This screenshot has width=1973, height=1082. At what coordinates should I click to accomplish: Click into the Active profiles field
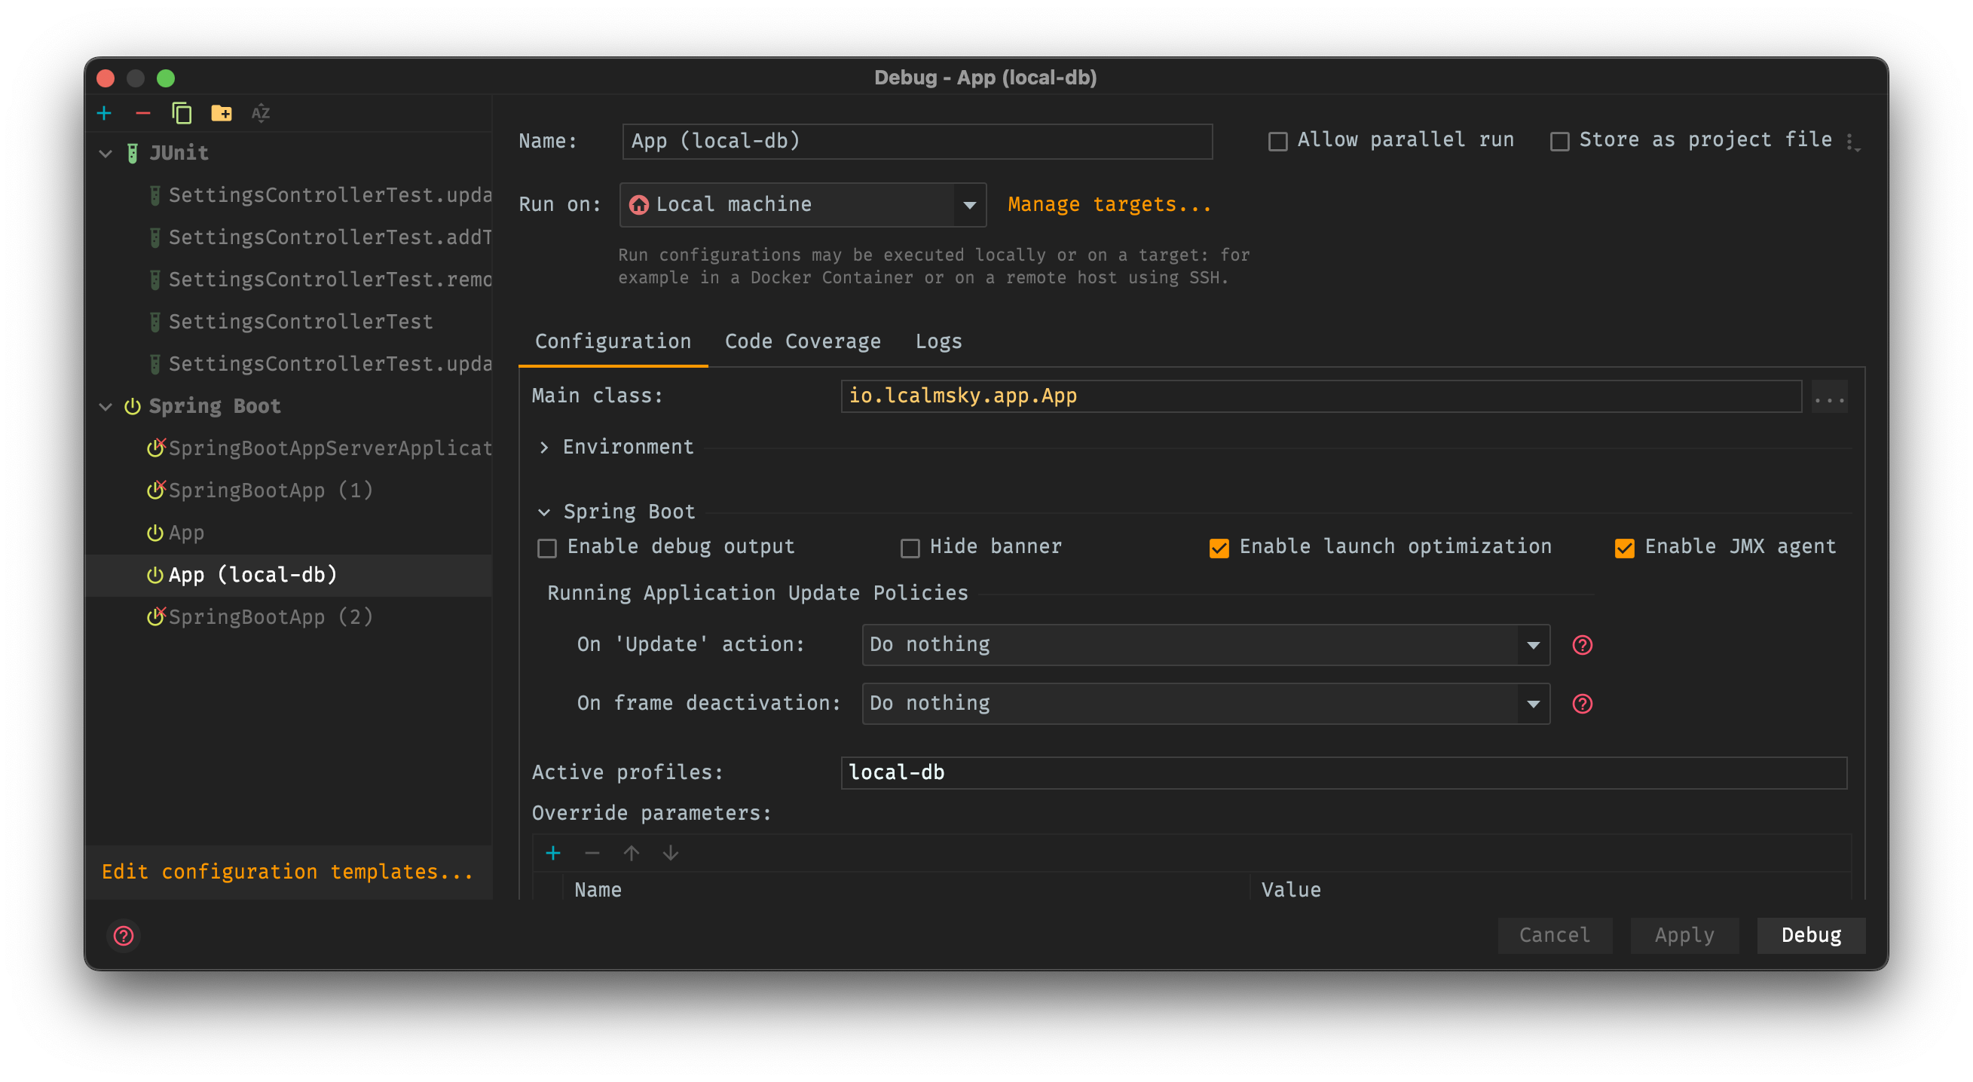pyautogui.click(x=1343, y=772)
